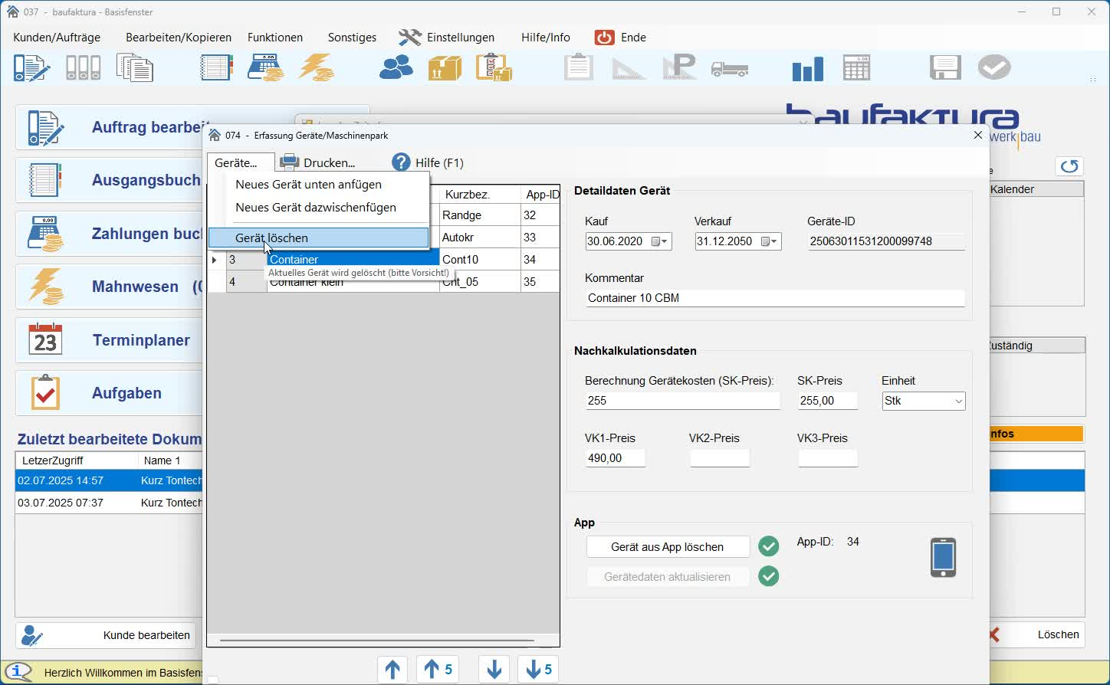Click the lightning bolt dunning toolbar icon
Screen dimensions: 1110x685
click(x=316, y=68)
